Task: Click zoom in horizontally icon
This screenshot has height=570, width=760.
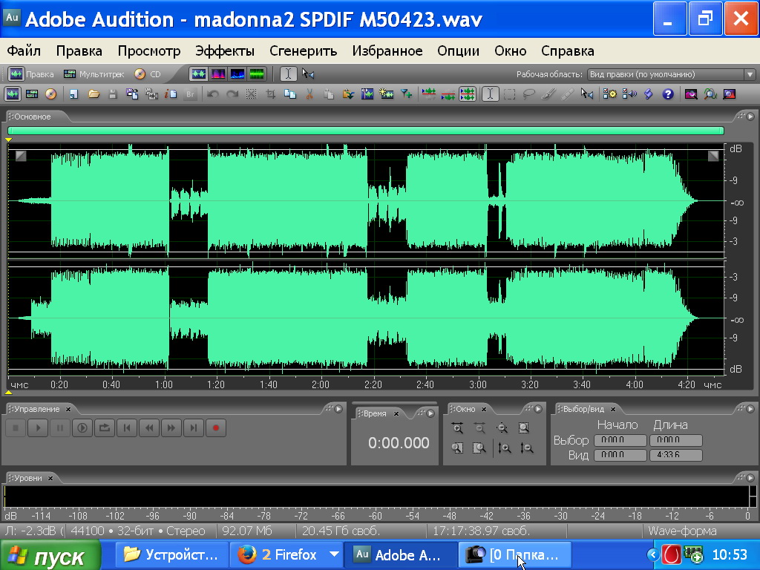Action: coord(457,428)
